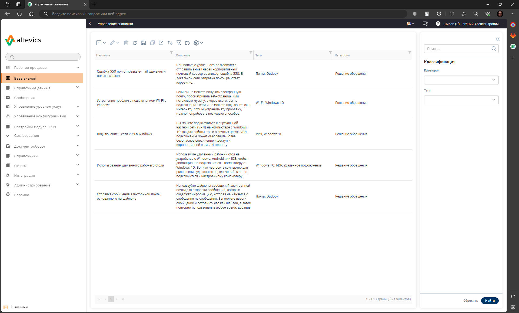This screenshot has width=519, height=313.
Task: Click the add new record icon
Action: [x=99, y=43]
